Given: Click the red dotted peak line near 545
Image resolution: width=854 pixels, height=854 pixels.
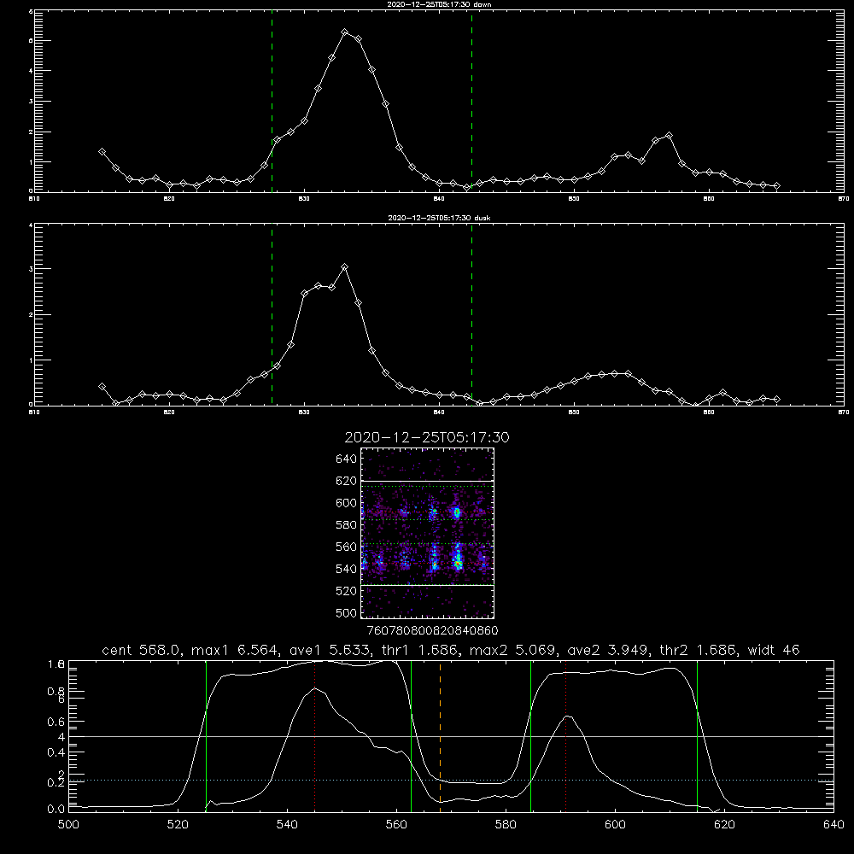Looking at the screenshot, I should (315, 735).
